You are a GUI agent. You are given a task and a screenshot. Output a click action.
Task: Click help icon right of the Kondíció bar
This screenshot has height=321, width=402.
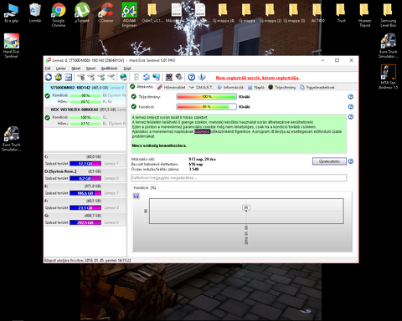[x=351, y=107]
